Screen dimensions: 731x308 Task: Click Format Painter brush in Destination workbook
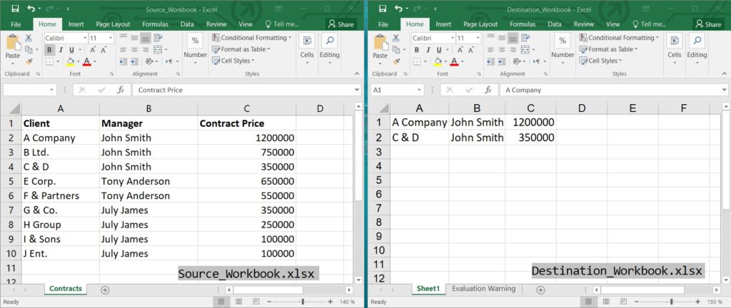(x=395, y=61)
